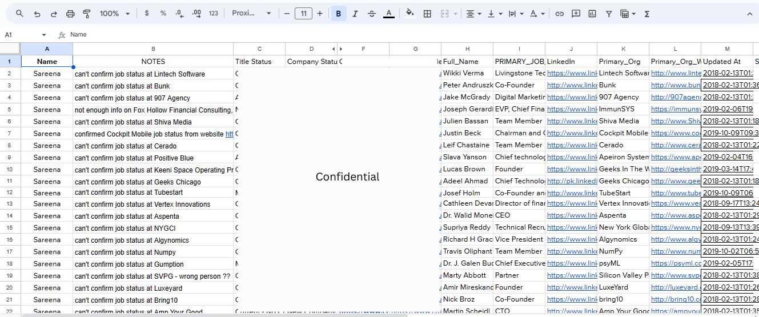Select the Full_Name header cell

[x=467, y=61]
